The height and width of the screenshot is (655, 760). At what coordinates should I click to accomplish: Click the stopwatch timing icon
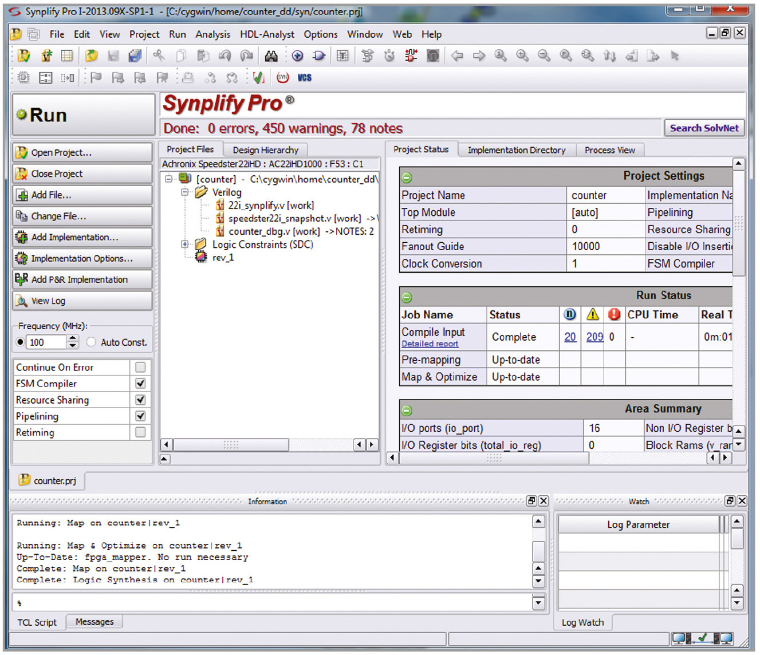coord(389,56)
